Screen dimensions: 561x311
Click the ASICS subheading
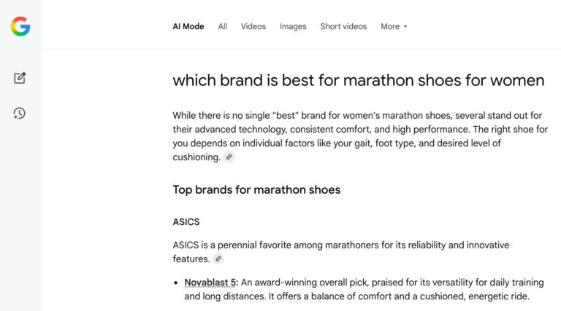[186, 221]
